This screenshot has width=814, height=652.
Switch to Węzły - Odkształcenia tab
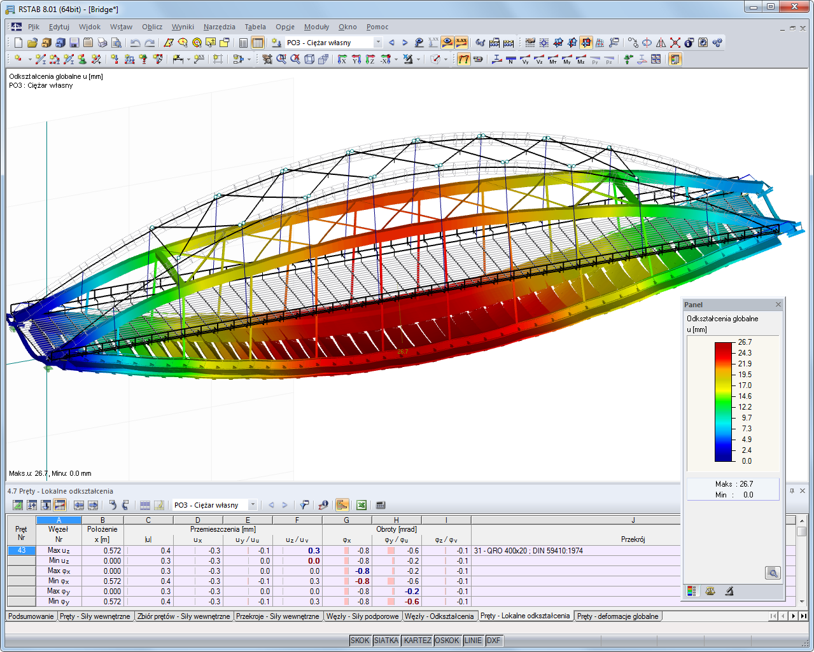439,616
